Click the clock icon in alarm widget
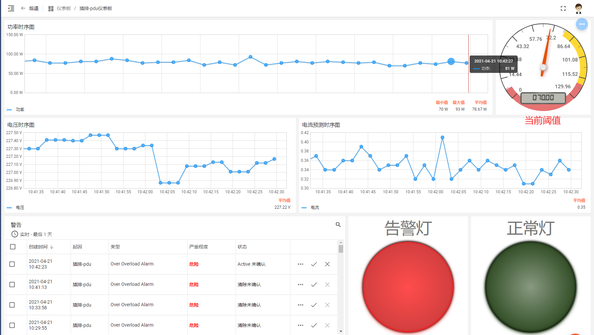 (x=15, y=234)
